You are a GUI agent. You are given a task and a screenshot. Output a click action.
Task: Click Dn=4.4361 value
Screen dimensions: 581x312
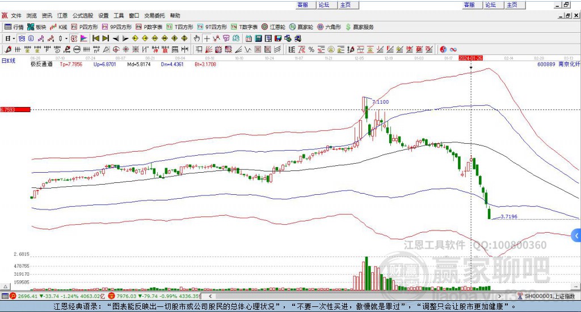coord(172,65)
